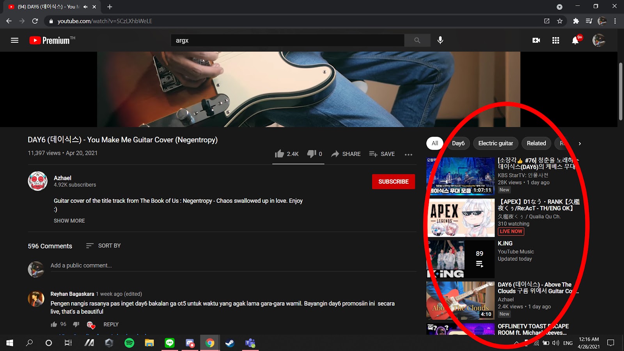
Task: Go forward in browser history
Action: coord(22,21)
